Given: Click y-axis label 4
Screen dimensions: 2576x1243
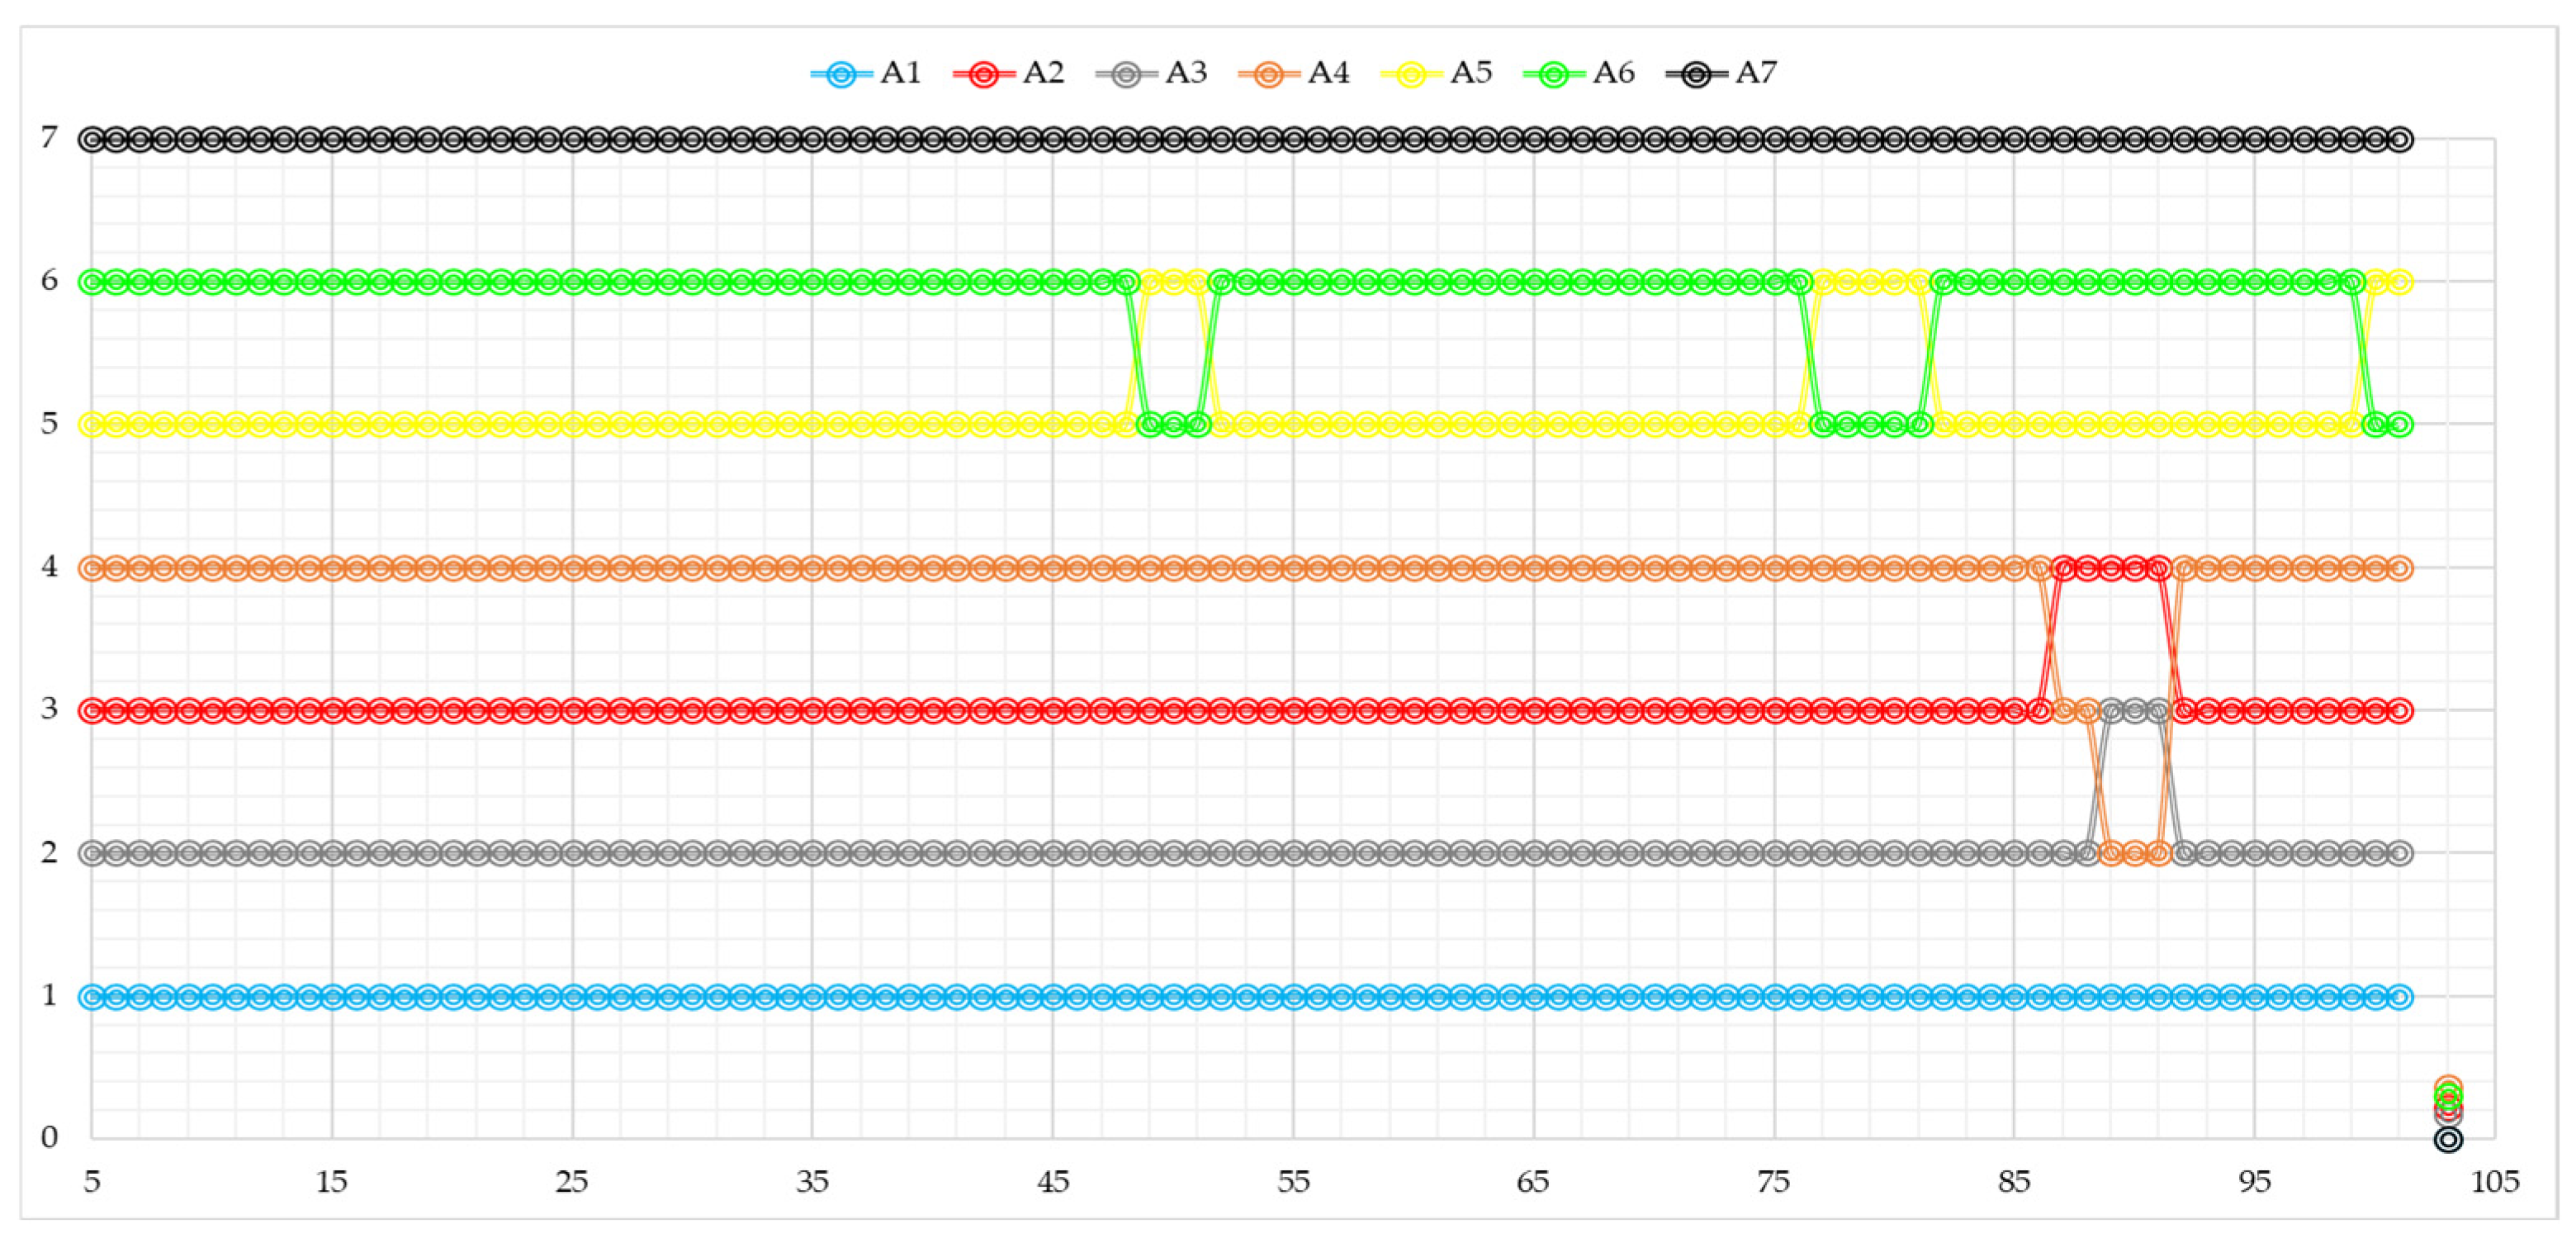Looking at the screenshot, I should (49, 567).
